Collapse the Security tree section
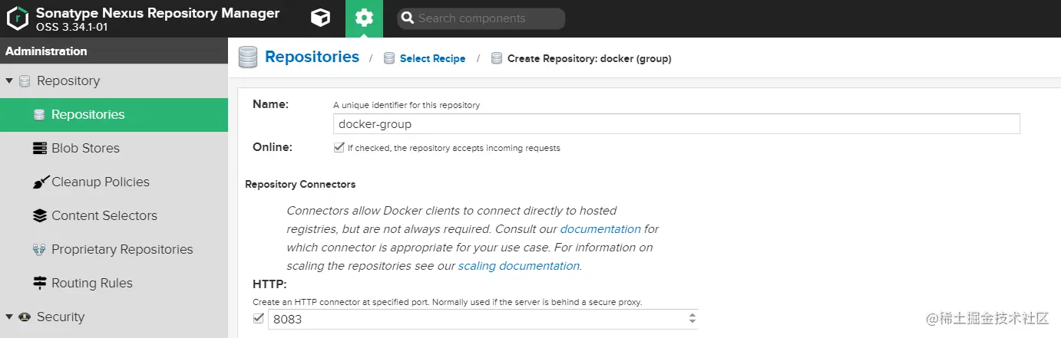This screenshot has width=1061, height=338. pyautogui.click(x=8, y=317)
